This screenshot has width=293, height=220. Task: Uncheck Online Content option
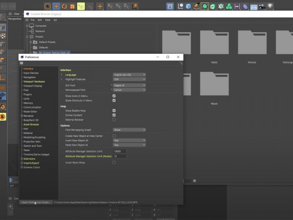114,115
